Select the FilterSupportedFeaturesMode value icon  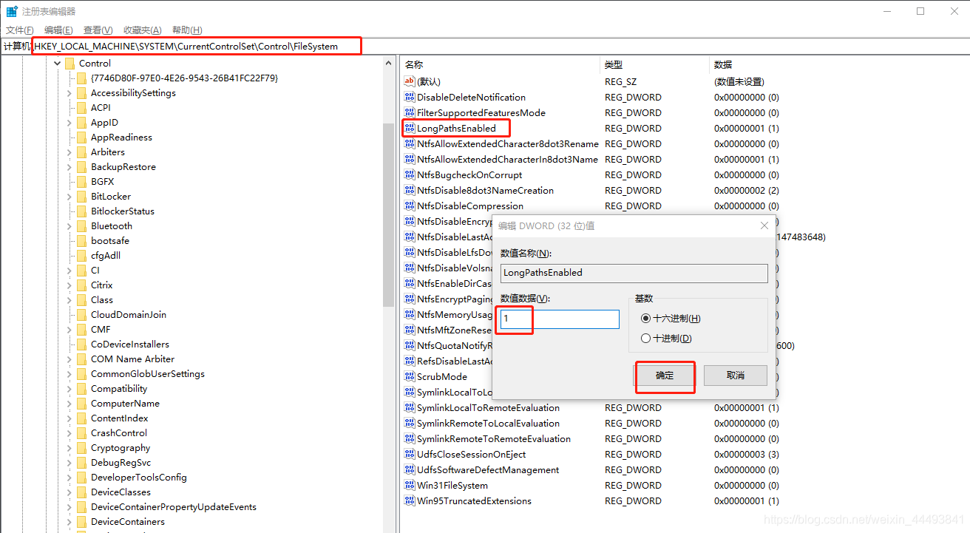point(410,112)
